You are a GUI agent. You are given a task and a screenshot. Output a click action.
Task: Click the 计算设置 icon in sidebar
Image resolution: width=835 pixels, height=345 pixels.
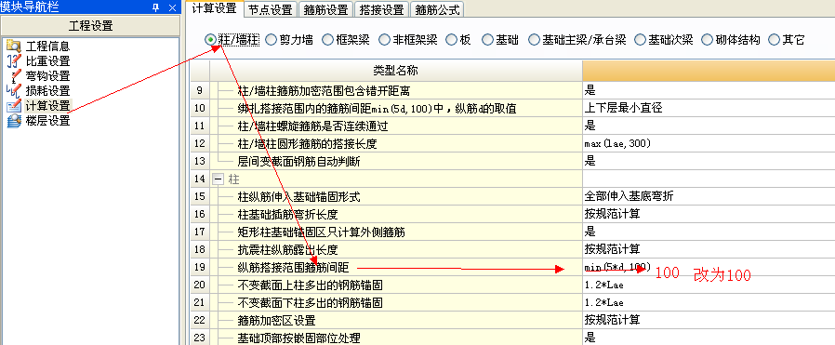[x=13, y=106]
